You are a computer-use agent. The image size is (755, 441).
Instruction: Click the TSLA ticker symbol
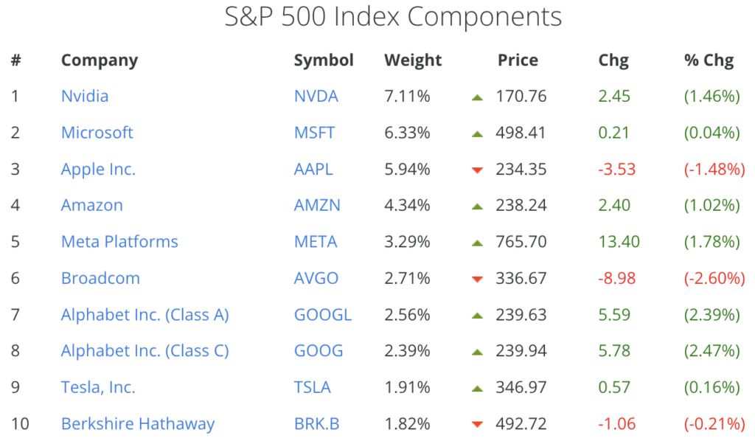click(x=313, y=387)
